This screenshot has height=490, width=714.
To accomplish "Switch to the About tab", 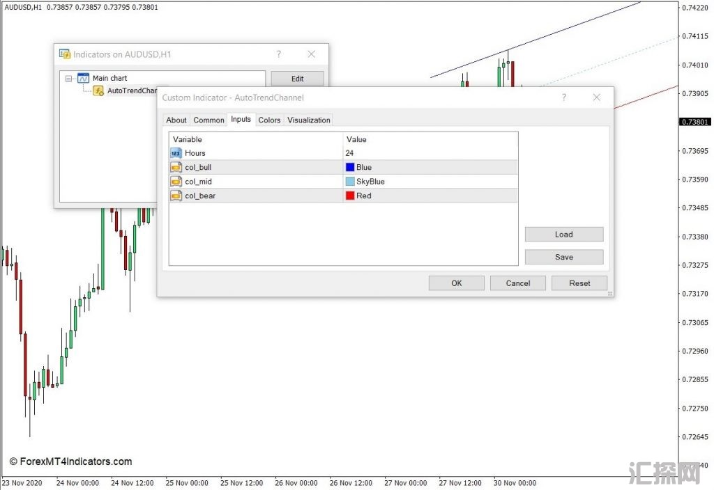I will tap(176, 120).
